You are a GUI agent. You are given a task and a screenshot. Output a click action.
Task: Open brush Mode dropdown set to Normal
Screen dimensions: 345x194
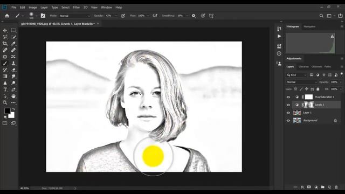point(74,16)
